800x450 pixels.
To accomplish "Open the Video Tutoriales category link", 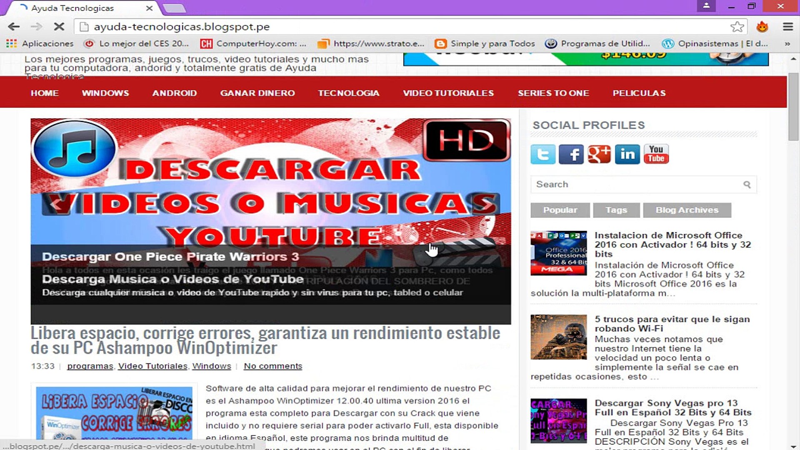I will pyautogui.click(x=152, y=366).
